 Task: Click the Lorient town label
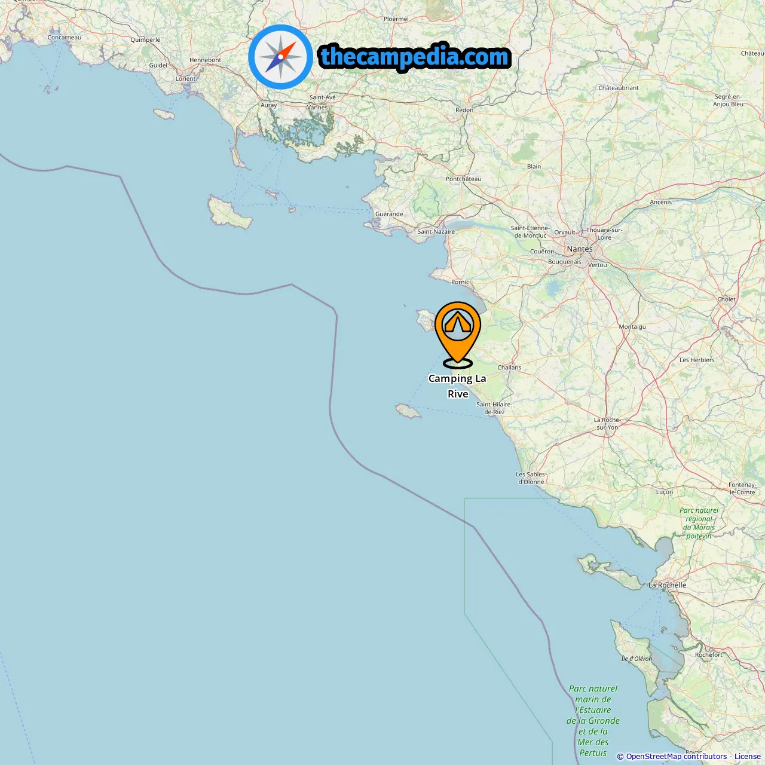(x=185, y=79)
